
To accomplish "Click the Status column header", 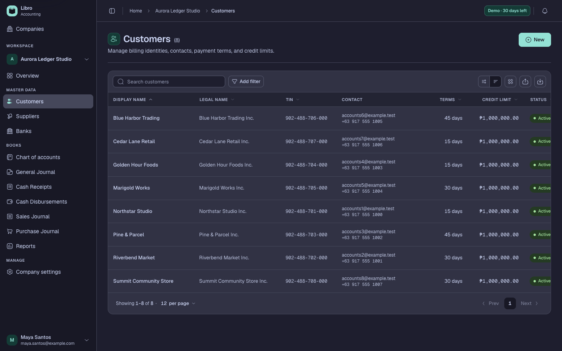I will click(x=538, y=100).
